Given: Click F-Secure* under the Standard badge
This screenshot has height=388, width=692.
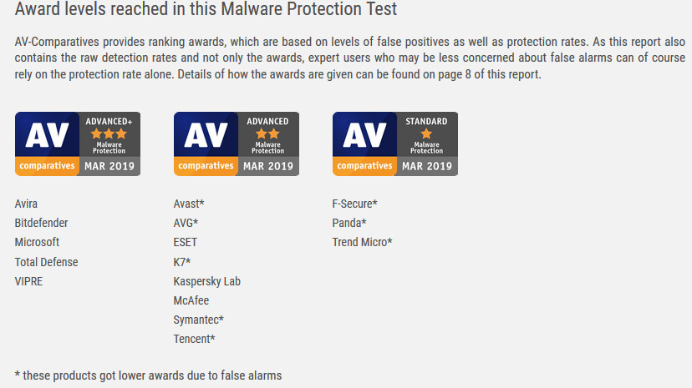Looking at the screenshot, I should [x=355, y=204].
